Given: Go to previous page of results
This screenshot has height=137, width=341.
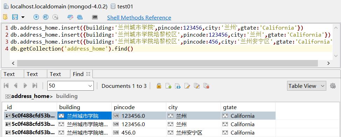Looking at the screenshot, I should pyautogui.click(x=16, y=86).
